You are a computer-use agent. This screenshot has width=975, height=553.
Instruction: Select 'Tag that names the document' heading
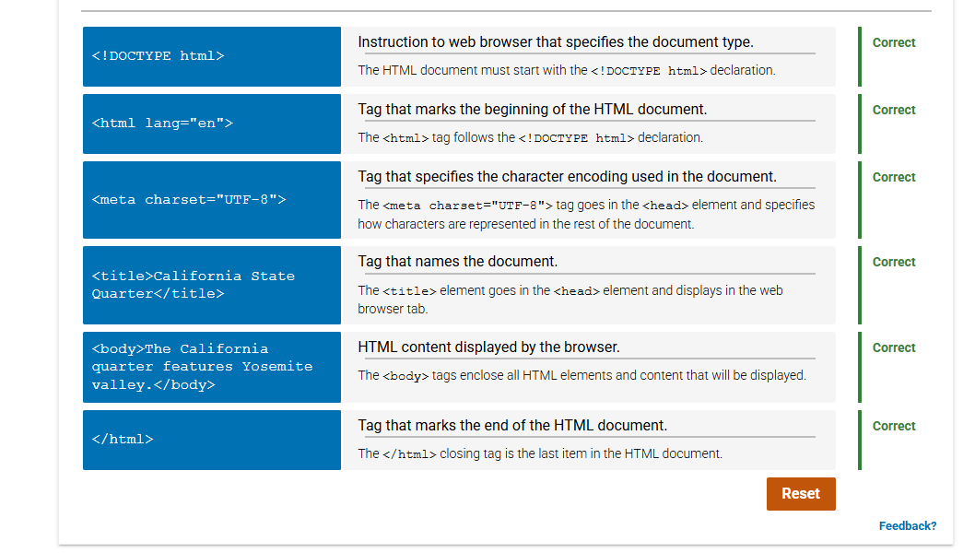457,262
